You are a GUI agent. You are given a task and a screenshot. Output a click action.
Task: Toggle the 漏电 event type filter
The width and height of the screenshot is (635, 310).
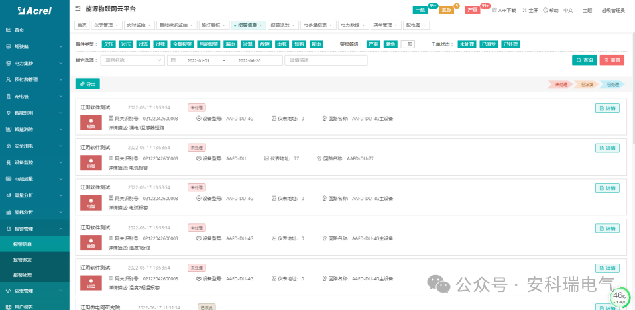(231, 44)
